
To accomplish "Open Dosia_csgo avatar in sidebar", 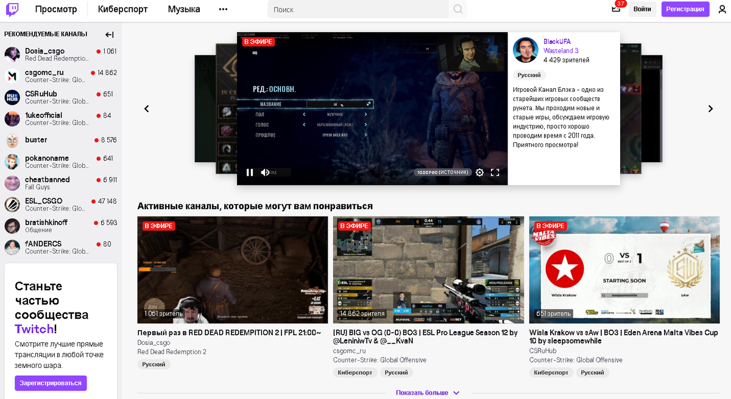I will (x=12, y=55).
